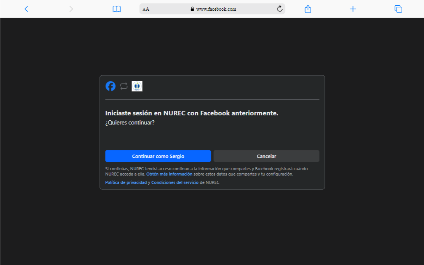This screenshot has height=265, width=424.
Task: Click Continuar como Sergio button
Action: (x=158, y=156)
